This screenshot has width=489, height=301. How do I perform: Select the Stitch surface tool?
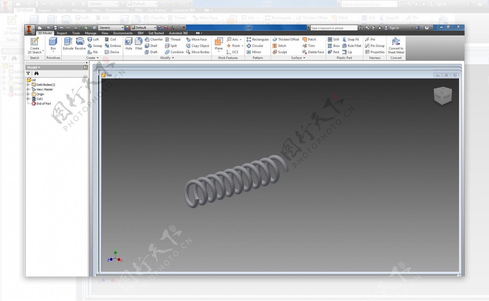[x=279, y=46]
